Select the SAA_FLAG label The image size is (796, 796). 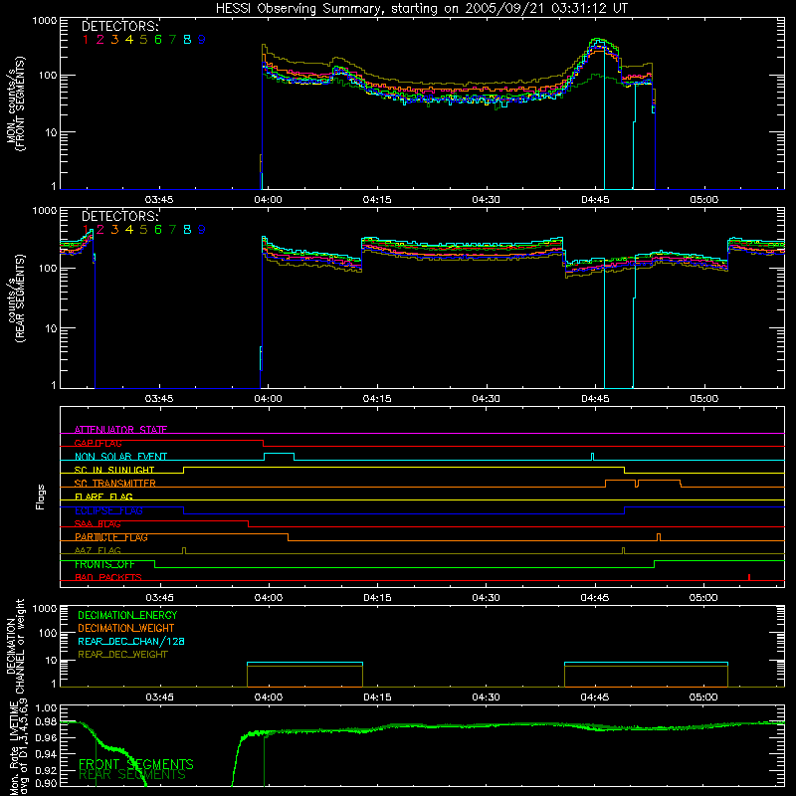[98, 523]
